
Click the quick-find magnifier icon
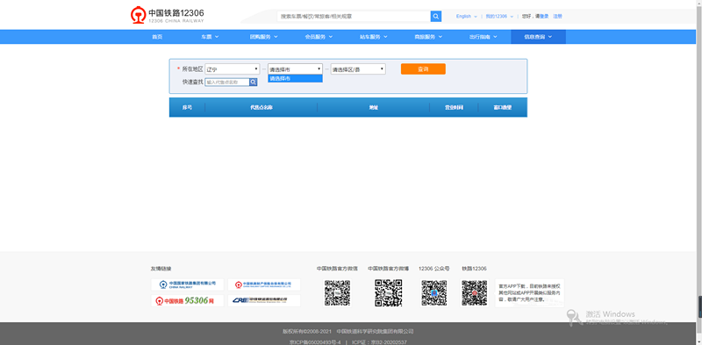tap(254, 82)
